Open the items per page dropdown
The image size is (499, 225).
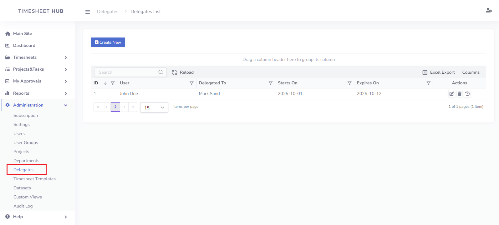tap(154, 107)
